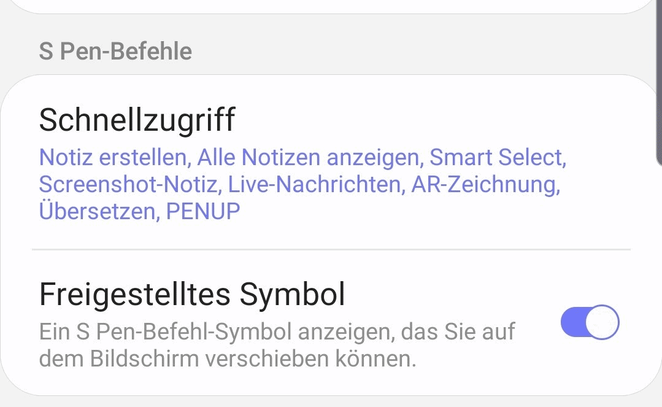Viewport: 662px width, 407px height.
Task: Select 'Smart Select' in Schnellzugriff summary
Action: click(x=496, y=158)
